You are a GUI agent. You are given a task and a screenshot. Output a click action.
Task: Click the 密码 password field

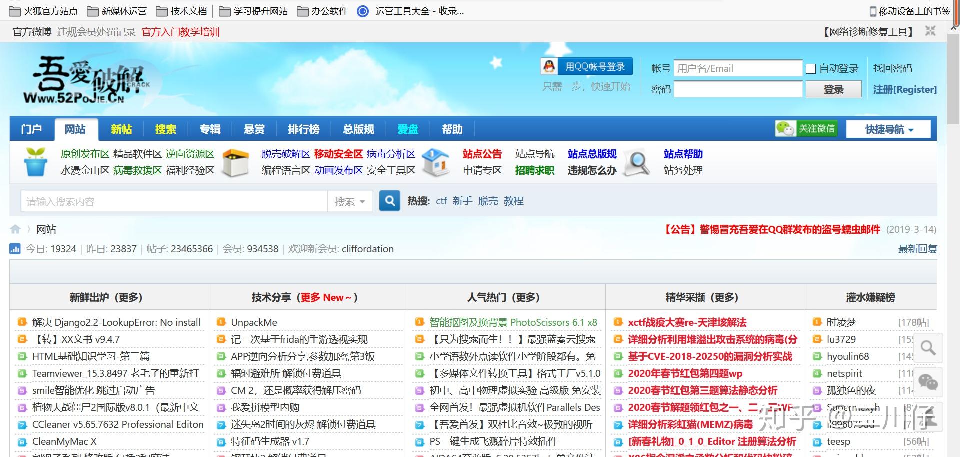click(738, 89)
